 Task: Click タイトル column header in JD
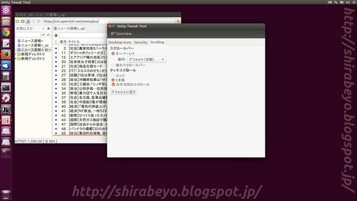pyautogui.click(x=74, y=42)
